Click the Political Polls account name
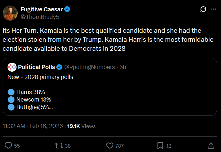The image size is (221, 152). (x=36, y=67)
